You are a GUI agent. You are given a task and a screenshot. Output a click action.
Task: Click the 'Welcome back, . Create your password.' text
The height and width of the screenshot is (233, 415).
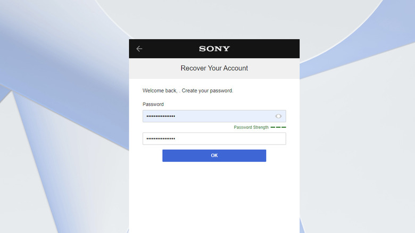(188, 90)
